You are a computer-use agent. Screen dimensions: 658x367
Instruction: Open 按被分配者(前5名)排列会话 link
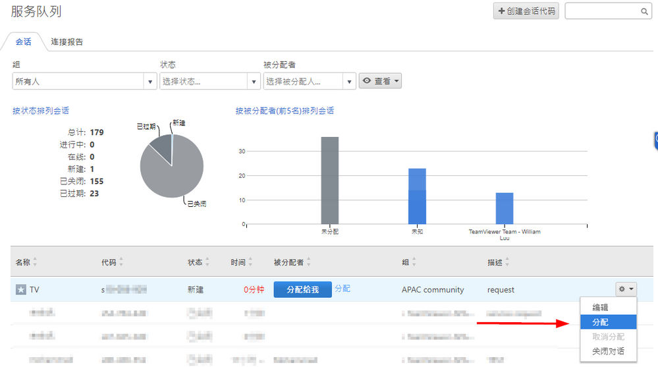pyautogui.click(x=285, y=111)
